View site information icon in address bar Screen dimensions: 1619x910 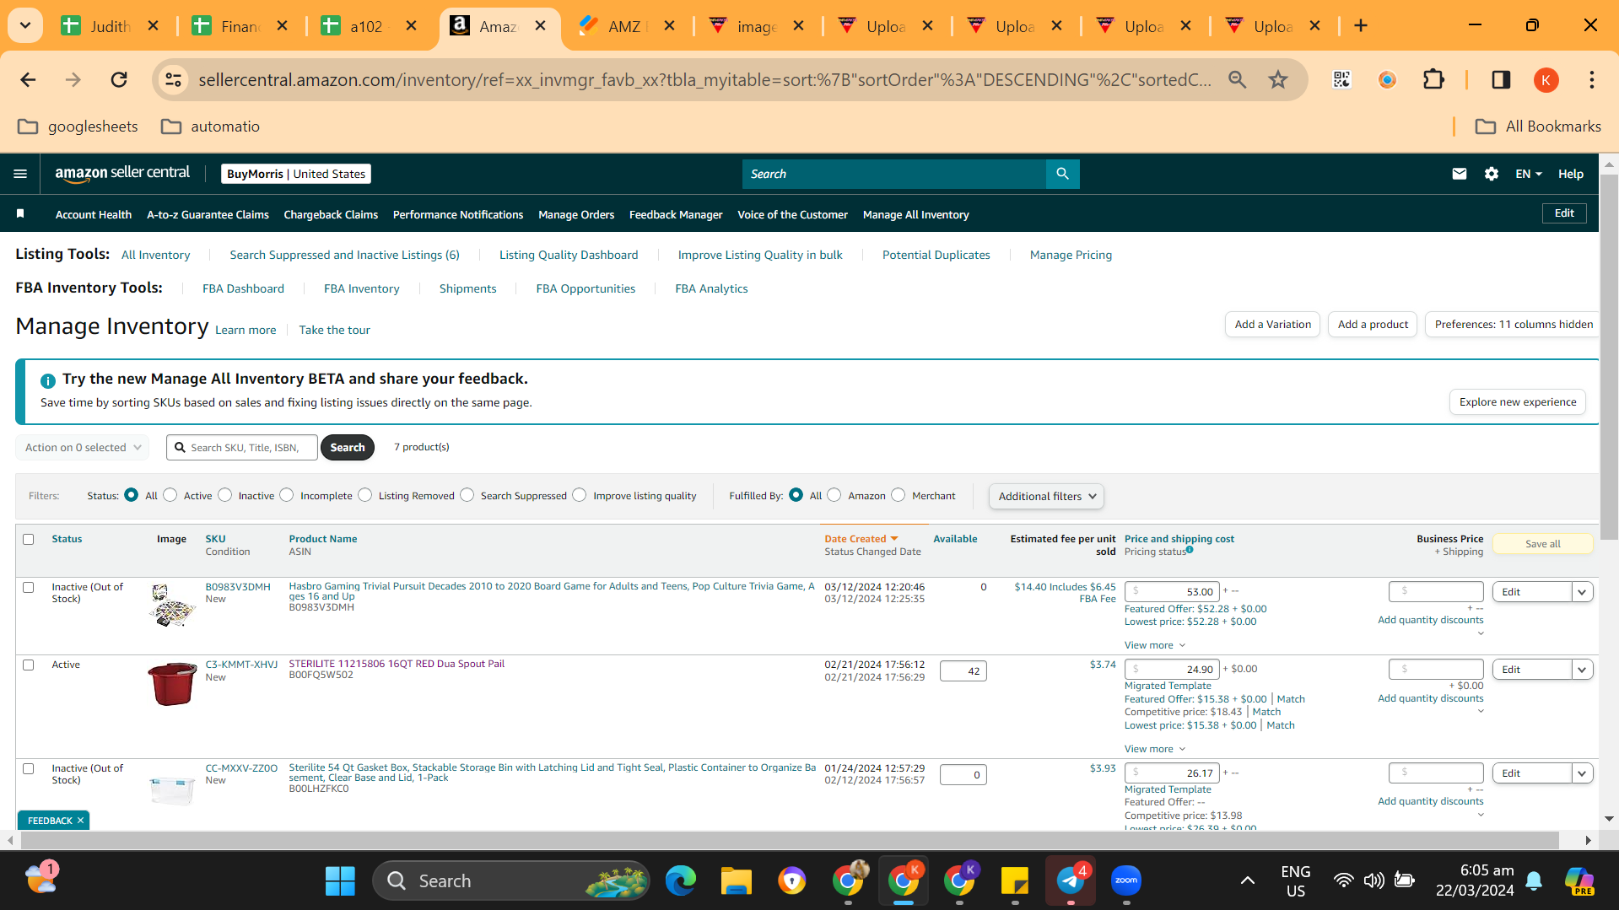click(173, 80)
